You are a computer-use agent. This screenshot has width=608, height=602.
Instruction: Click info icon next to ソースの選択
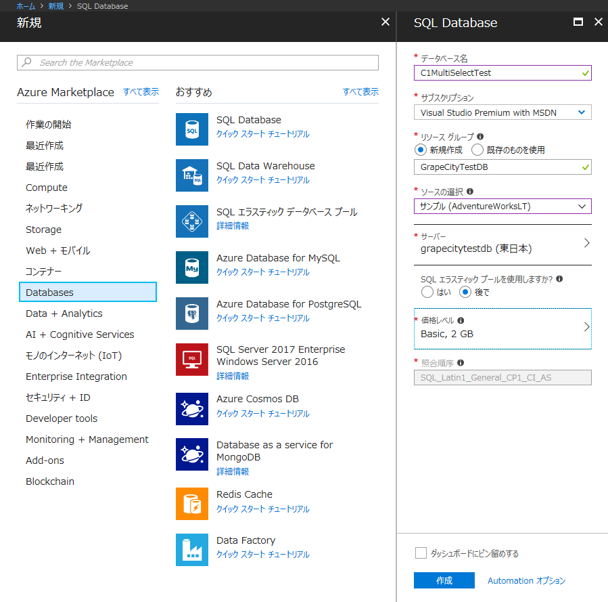point(470,192)
